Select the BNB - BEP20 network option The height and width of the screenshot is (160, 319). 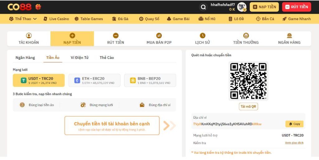pyautogui.click(x=150, y=80)
